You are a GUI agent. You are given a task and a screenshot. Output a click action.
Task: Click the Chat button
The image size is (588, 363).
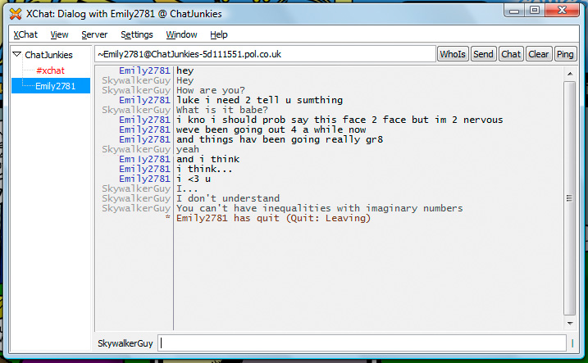coord(511,54)
